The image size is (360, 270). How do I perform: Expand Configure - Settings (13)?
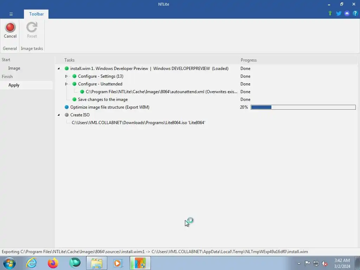pos(66,76)
